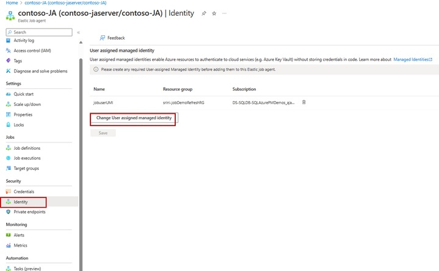
Task: Click the Scale up/down icon
Action: (9, 104)
